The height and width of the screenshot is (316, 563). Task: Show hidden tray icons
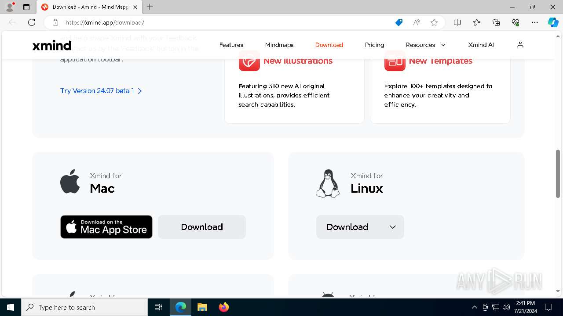click(x=475, y=307)
